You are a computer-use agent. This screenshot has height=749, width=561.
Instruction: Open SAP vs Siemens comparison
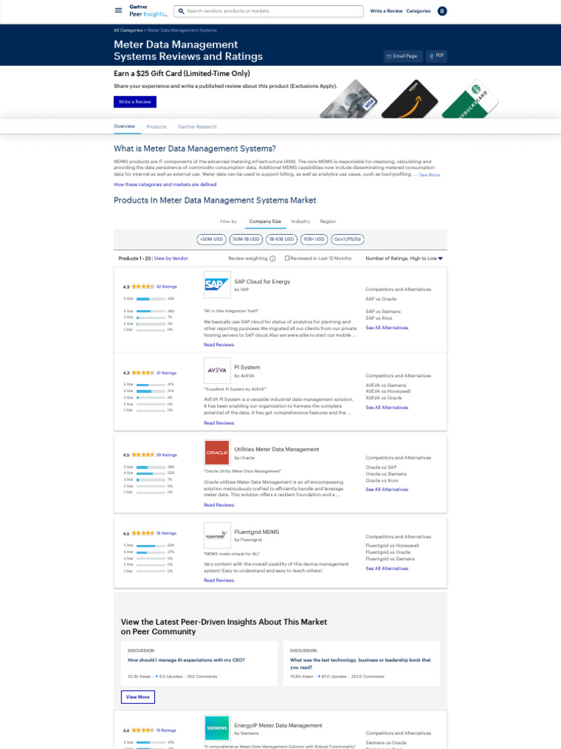pos(383,312)
